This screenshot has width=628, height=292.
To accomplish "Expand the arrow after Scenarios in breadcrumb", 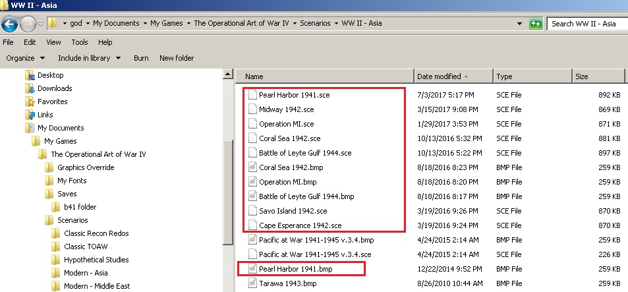I will tap(336, 23).
